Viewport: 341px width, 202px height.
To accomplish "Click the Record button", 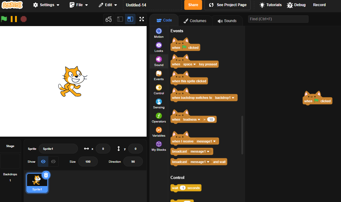I will pos(319,5).
